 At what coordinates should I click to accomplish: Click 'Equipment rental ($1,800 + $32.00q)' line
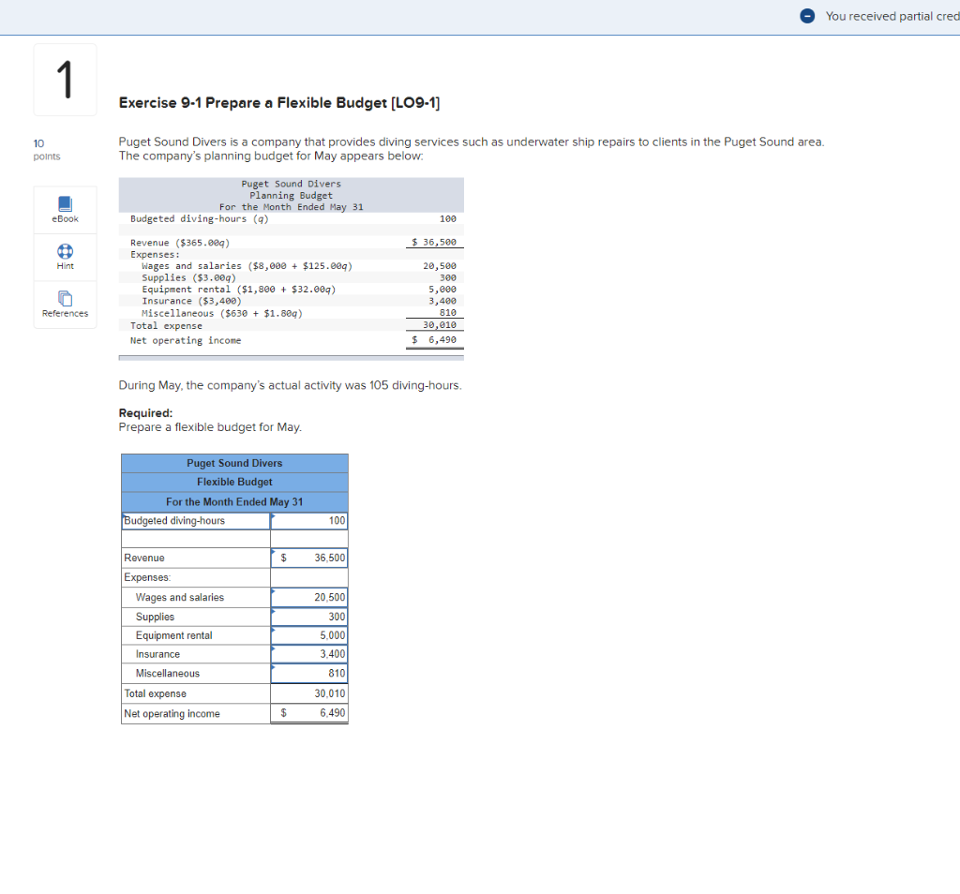click(x=239, y=290)
